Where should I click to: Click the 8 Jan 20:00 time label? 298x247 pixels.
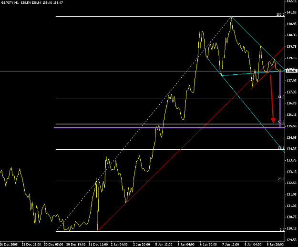click(276, 244)
